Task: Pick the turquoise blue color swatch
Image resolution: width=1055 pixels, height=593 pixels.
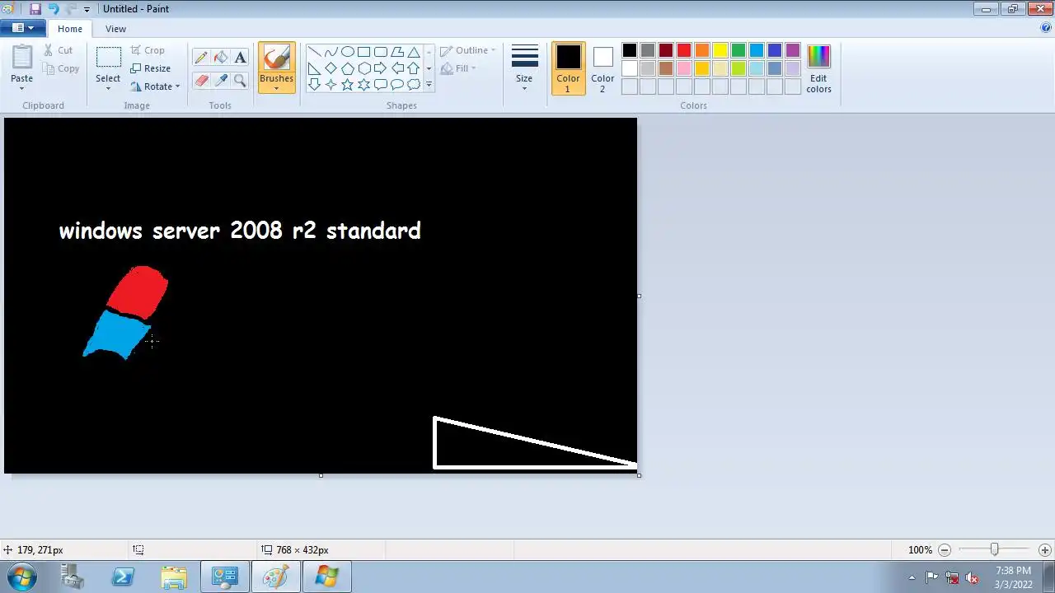Action: (757, 51)
